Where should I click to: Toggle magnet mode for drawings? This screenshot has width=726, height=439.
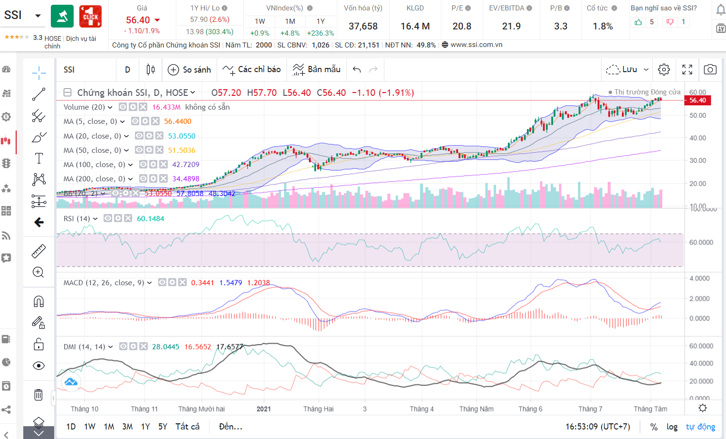pos(39,301)
